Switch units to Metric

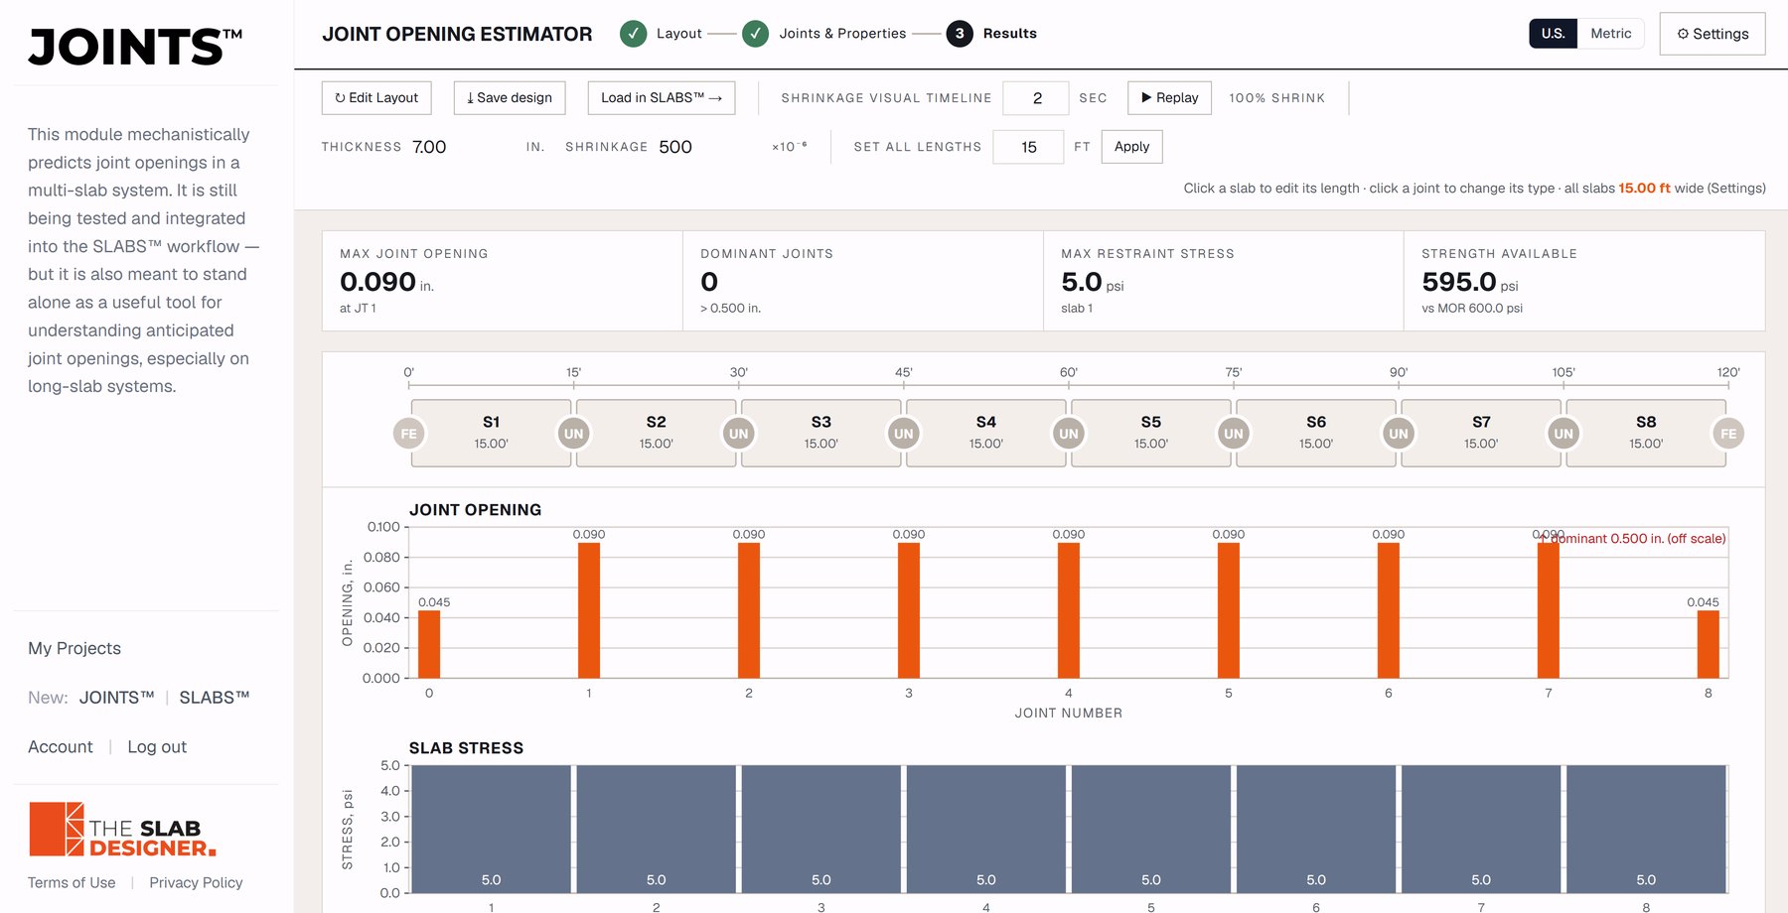pyautogui.click(x=1610, y=34)
